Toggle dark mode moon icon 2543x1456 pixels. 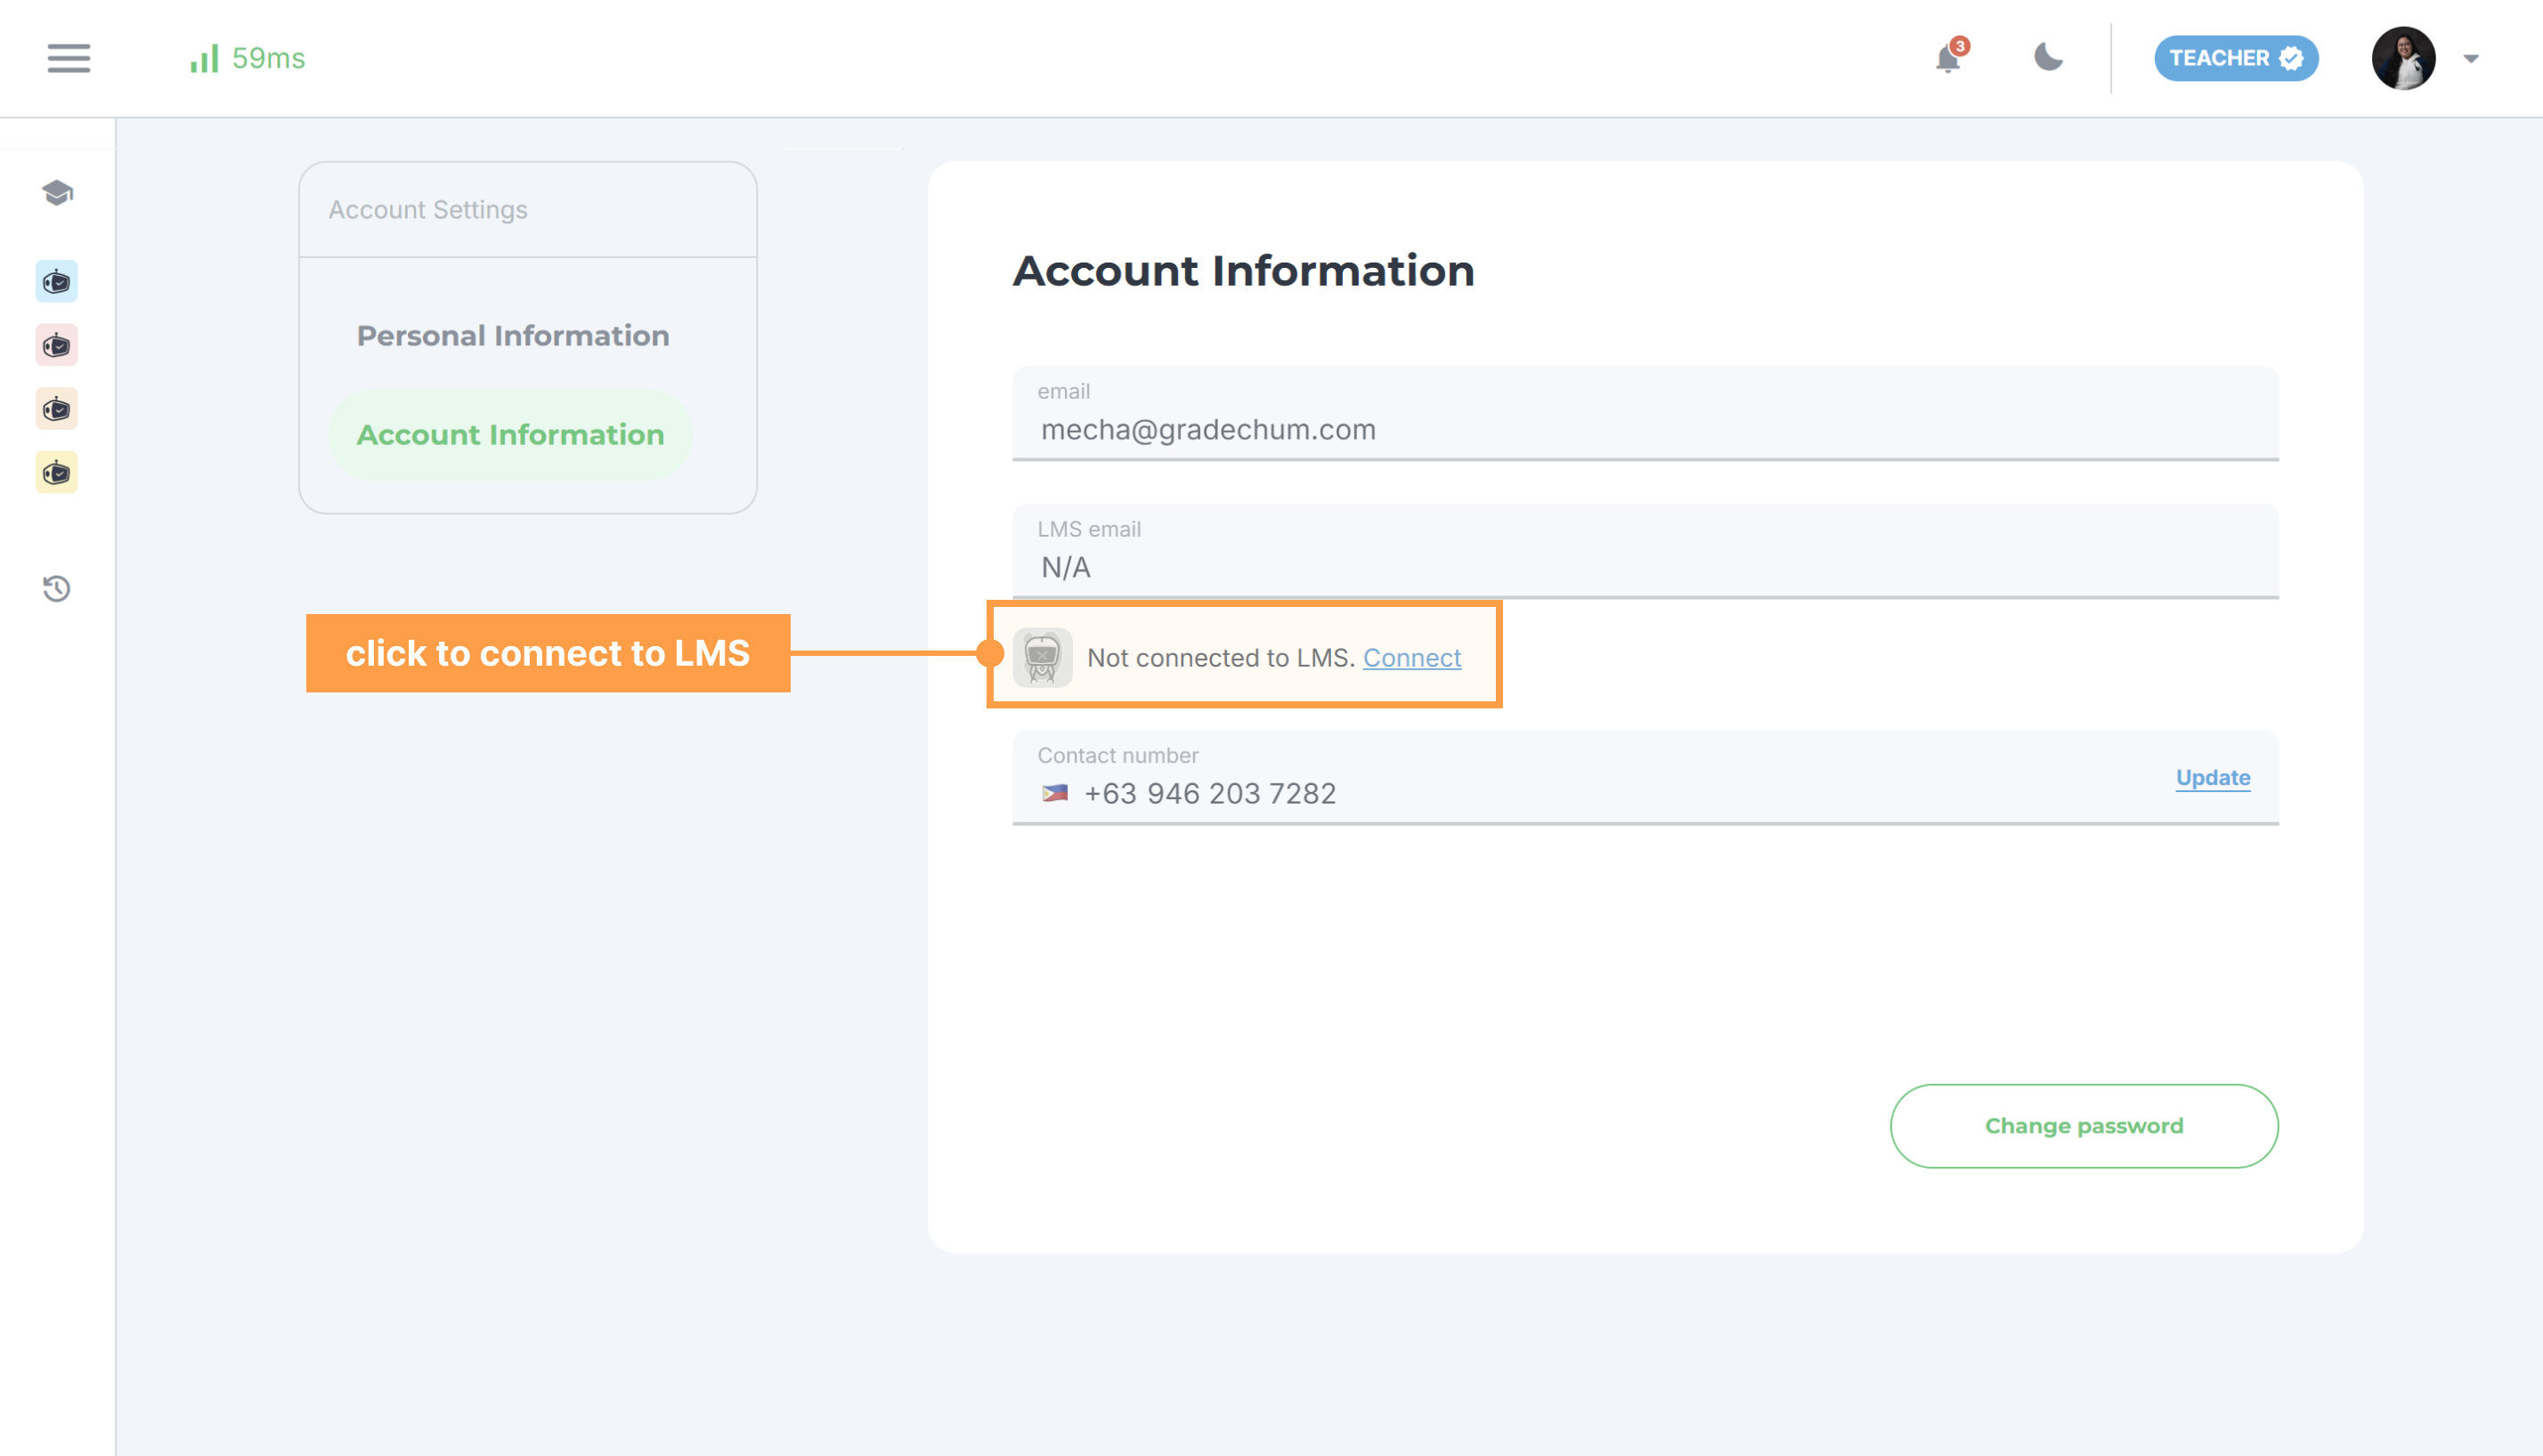click(2048, 58)
